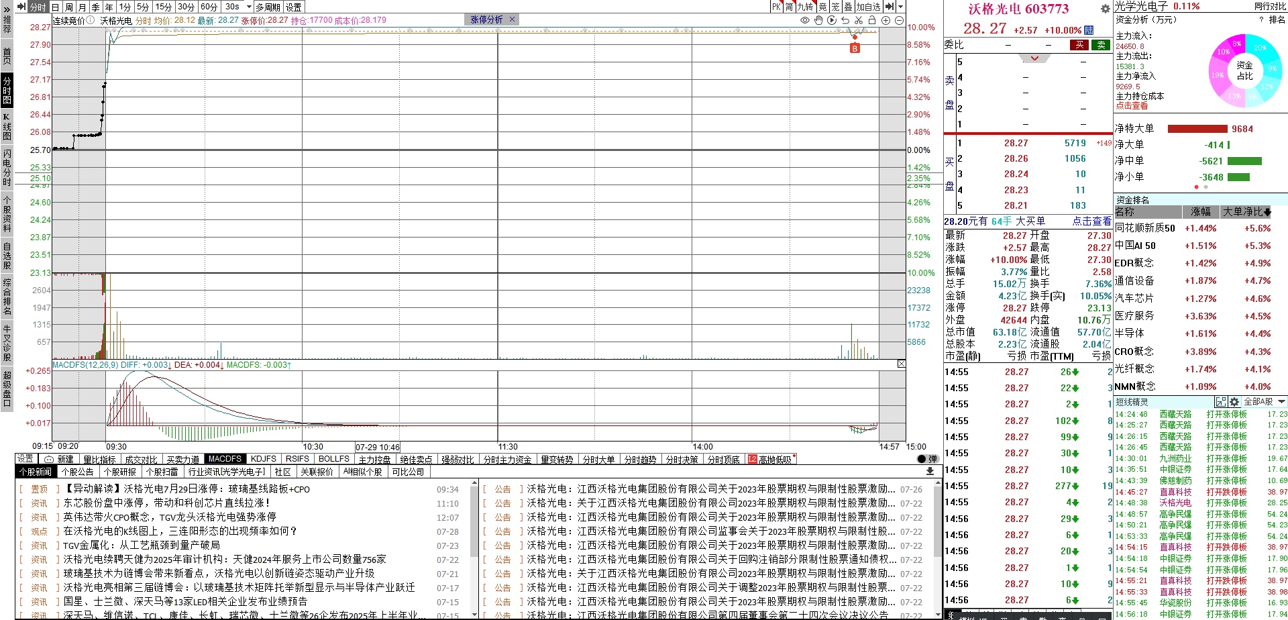This screenshot has width=1288, height=620.
Task: Switch to 多周期 view
Action: pyautogui.click(x=268, y=7)
